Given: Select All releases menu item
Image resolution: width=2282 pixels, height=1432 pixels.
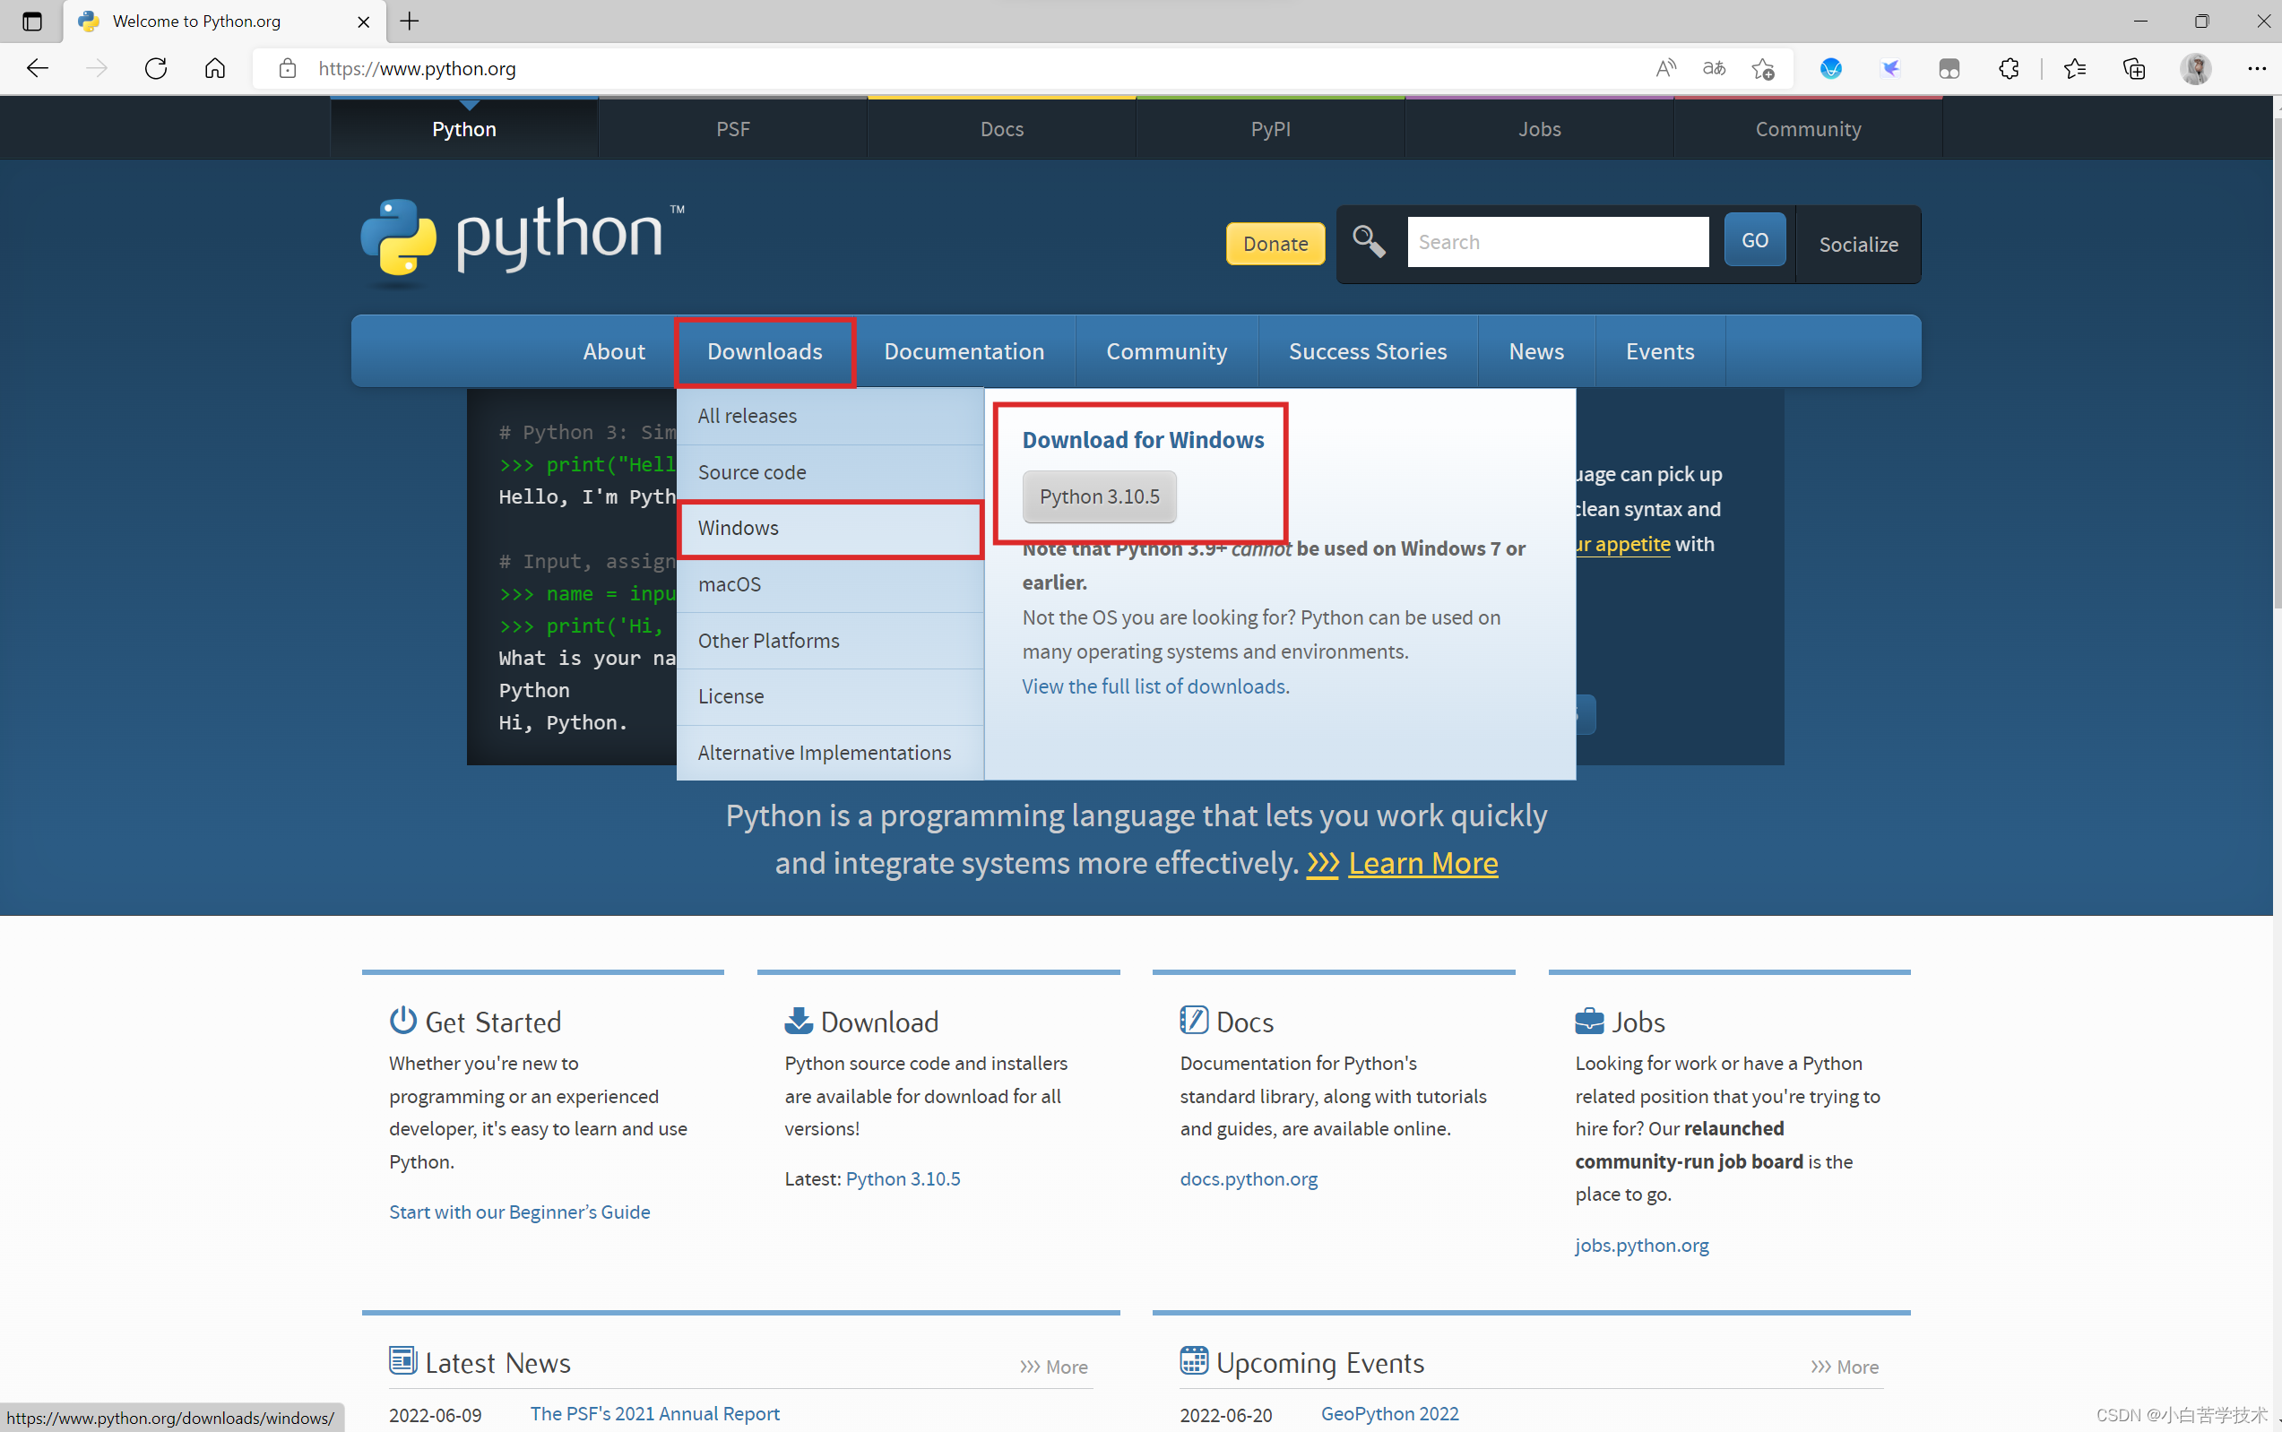Looking at the screenshot, I should (x=746, y=414).
